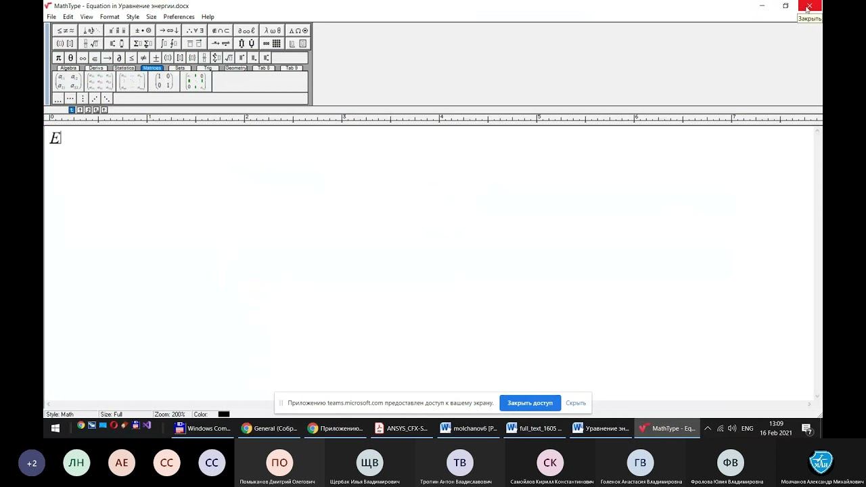Click the blue 'Закрыть доступ' button
Image resolution: width=866 pixels, height=487 pixels.
[530, 403]
